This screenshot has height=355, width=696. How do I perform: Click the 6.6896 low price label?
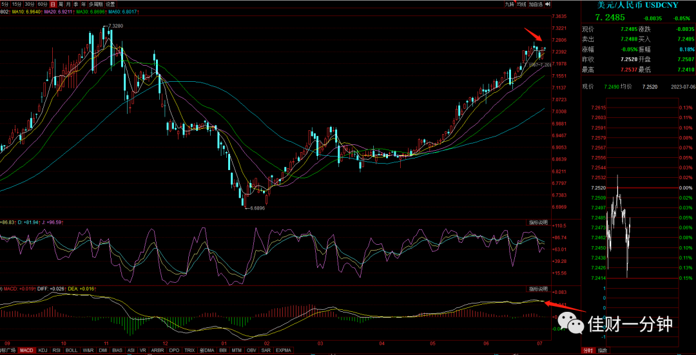click(x=257, y=207)
